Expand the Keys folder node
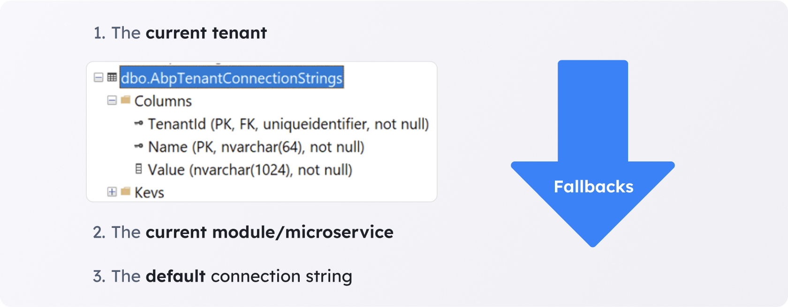This screenshot has width=788, height=307. coord(112,192)
